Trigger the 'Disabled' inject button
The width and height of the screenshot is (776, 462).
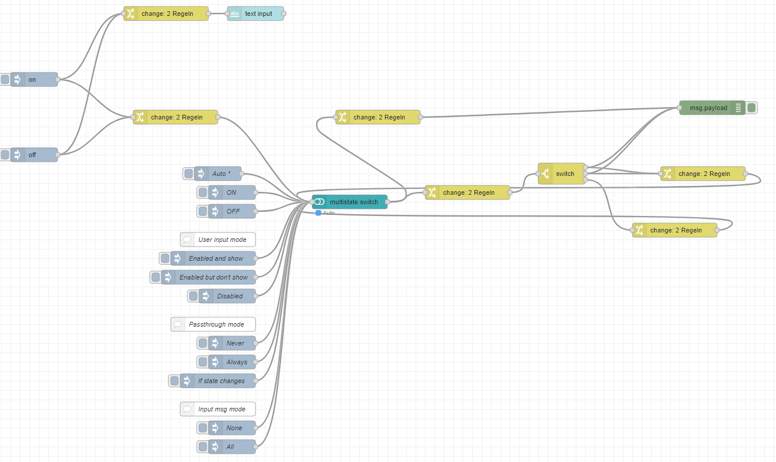pos(193,296)
